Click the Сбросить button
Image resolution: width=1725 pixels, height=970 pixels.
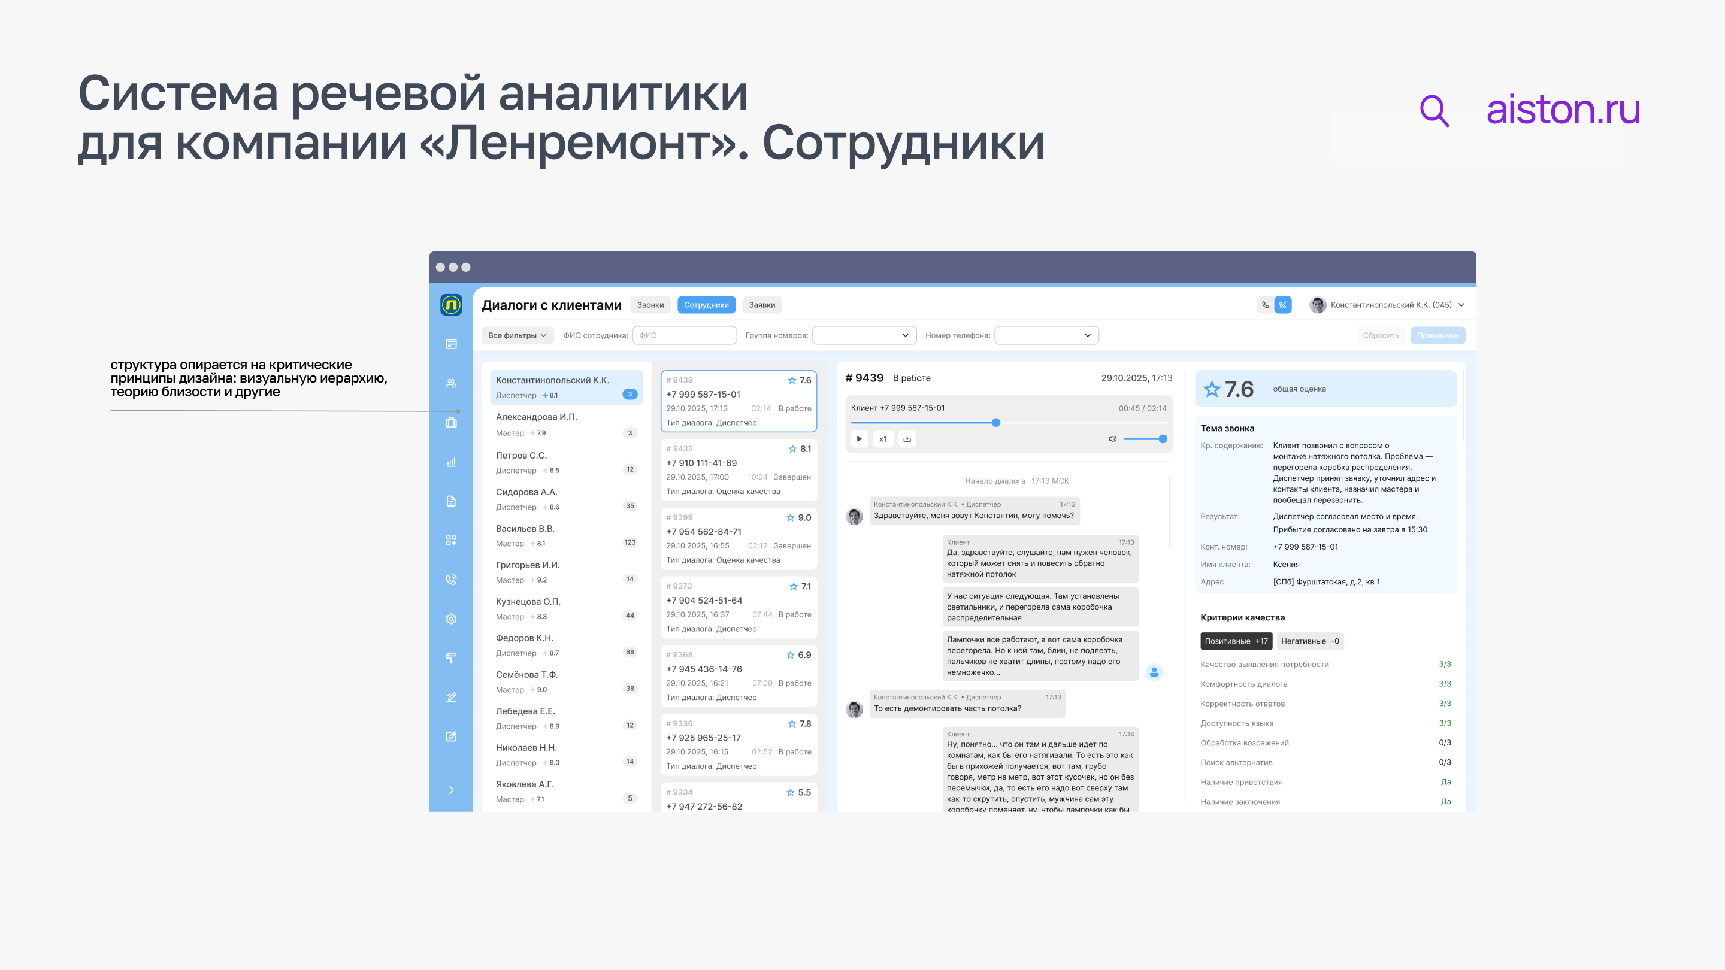1381,335
